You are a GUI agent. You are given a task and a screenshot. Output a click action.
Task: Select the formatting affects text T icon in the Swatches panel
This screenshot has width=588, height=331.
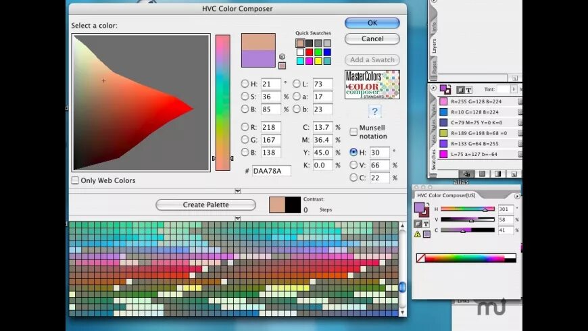click(x=468, y=90)
